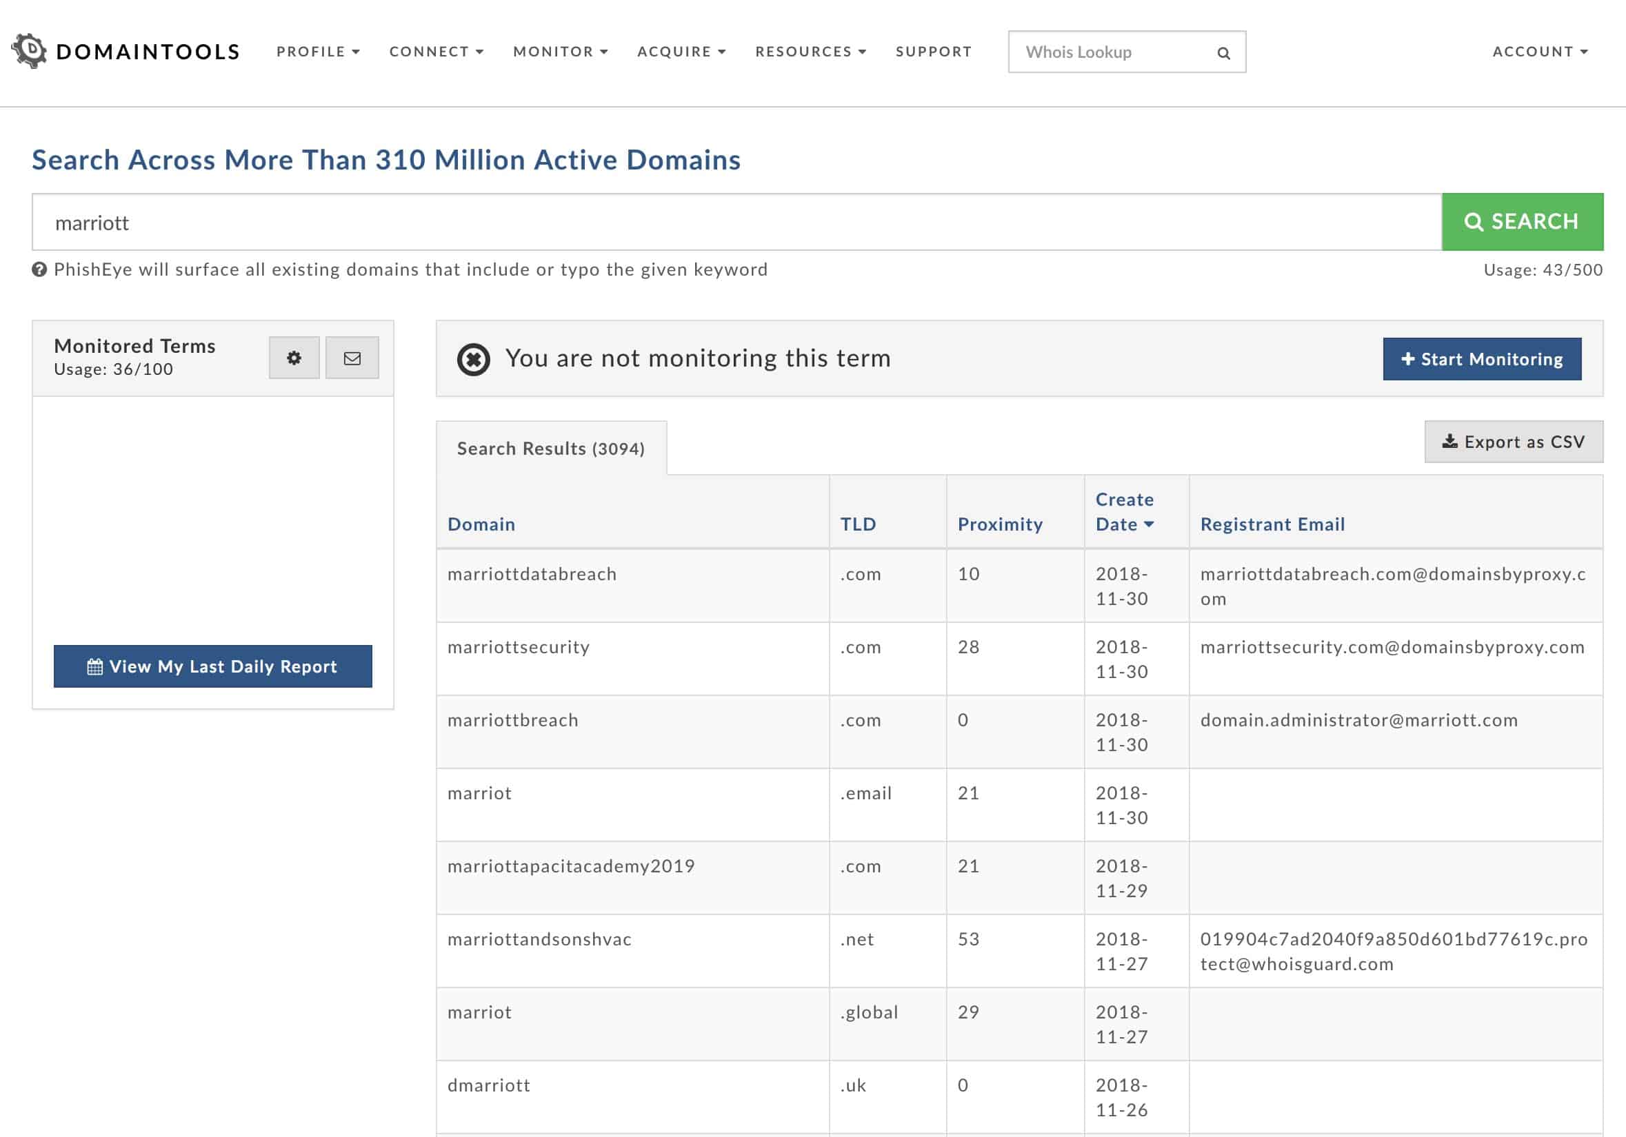This screenshot has width=1626, height=1137.
Task: View My Last Daily Report
Action: tap(212, 666)
